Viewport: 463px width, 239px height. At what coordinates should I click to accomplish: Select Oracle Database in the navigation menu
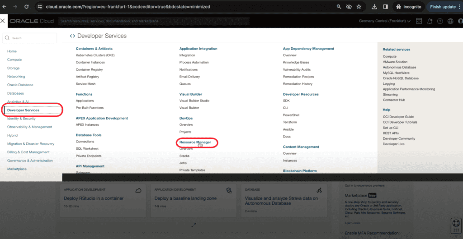[20, 85]
